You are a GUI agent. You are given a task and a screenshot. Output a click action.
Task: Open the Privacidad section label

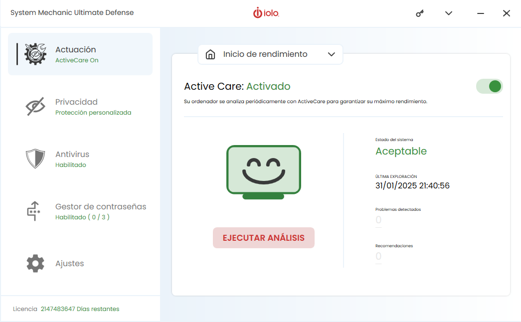(76, 102)
